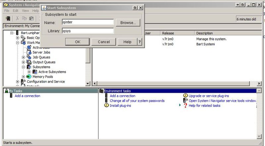The width and height of the screenshot is (265, 146).
Task: Click the Name field containing qinter
Action: click(88, 22)
